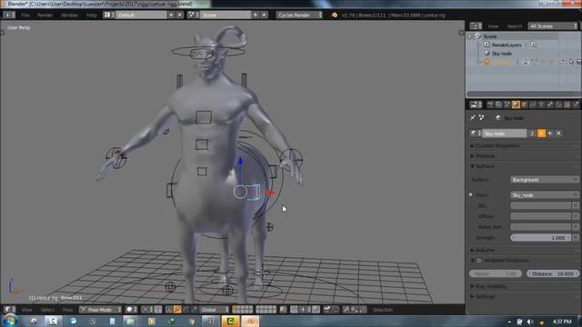
Task: Open the Help menu
Action: (92, 15)
